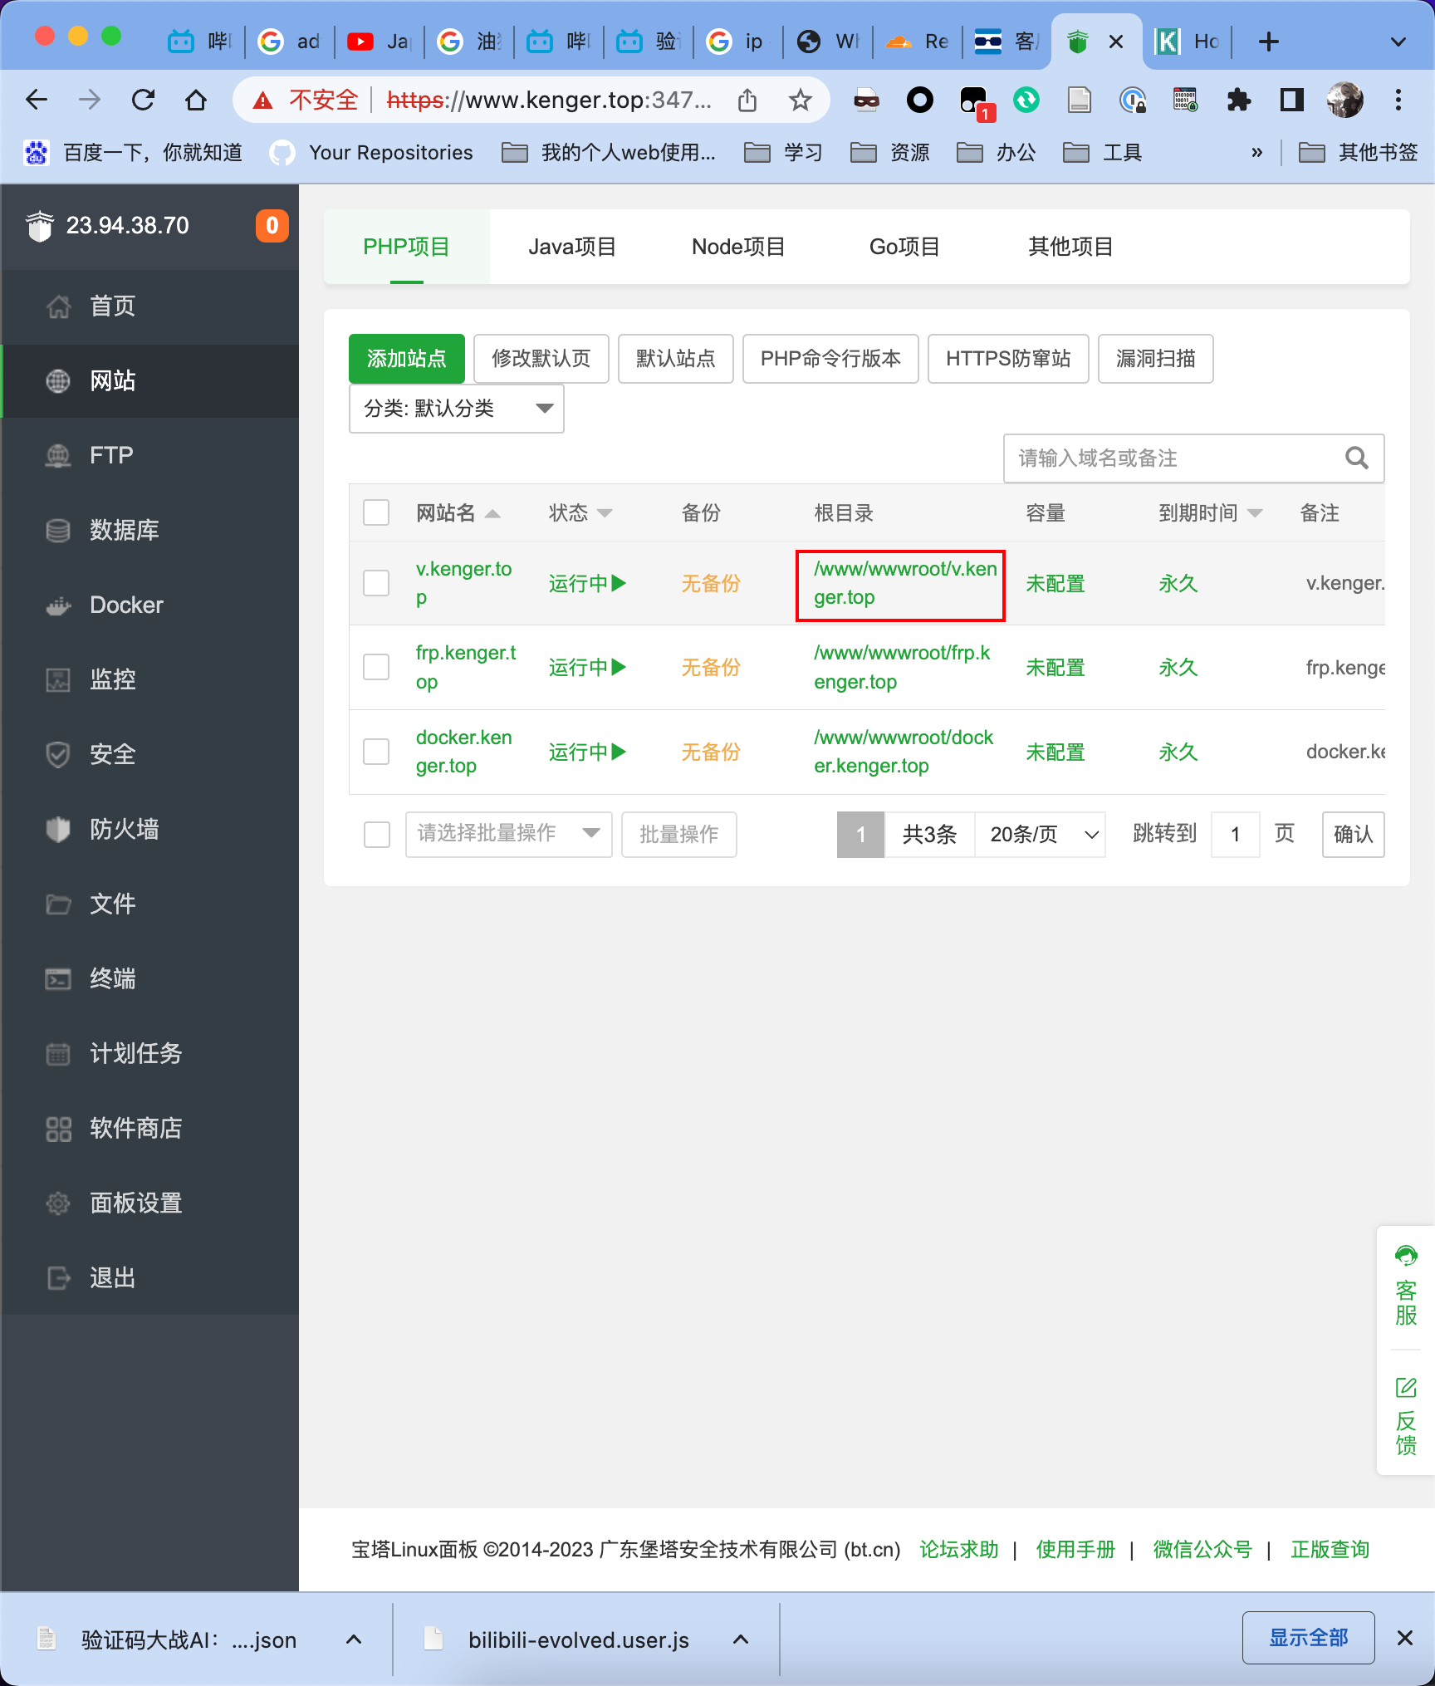Image resolution: width=1435 pixels, height=1686 pixels.
Task: Filter by 状态 column arrow
Action: [605, 513]
